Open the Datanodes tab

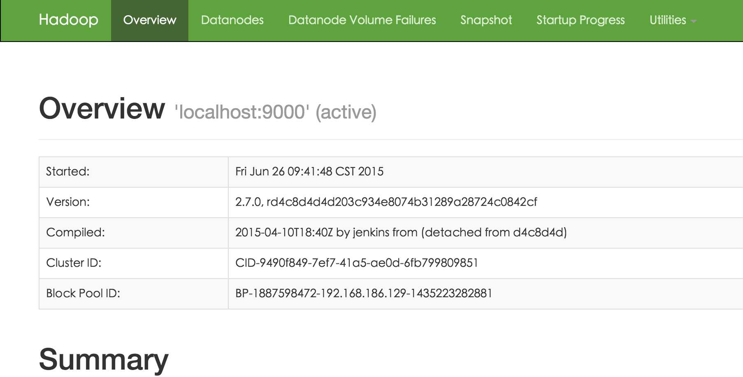(232, 20)
